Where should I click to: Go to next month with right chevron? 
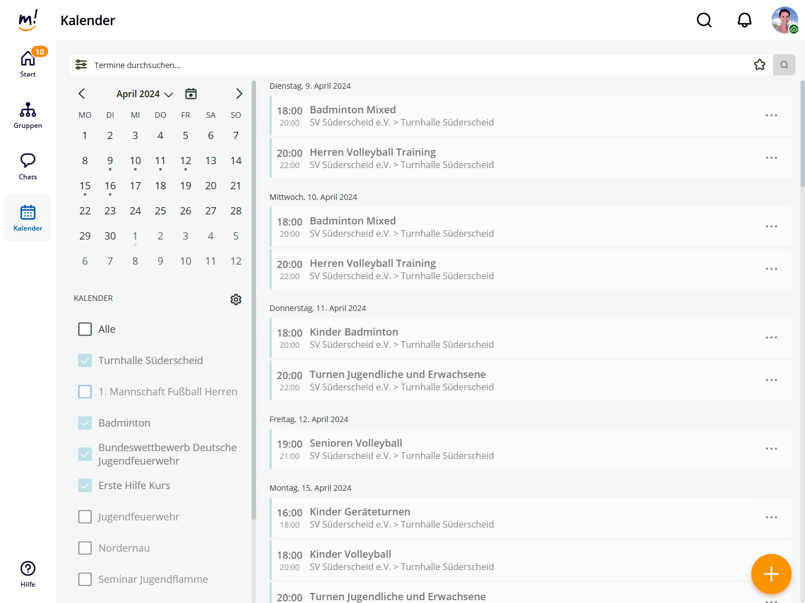click(239, 94)
